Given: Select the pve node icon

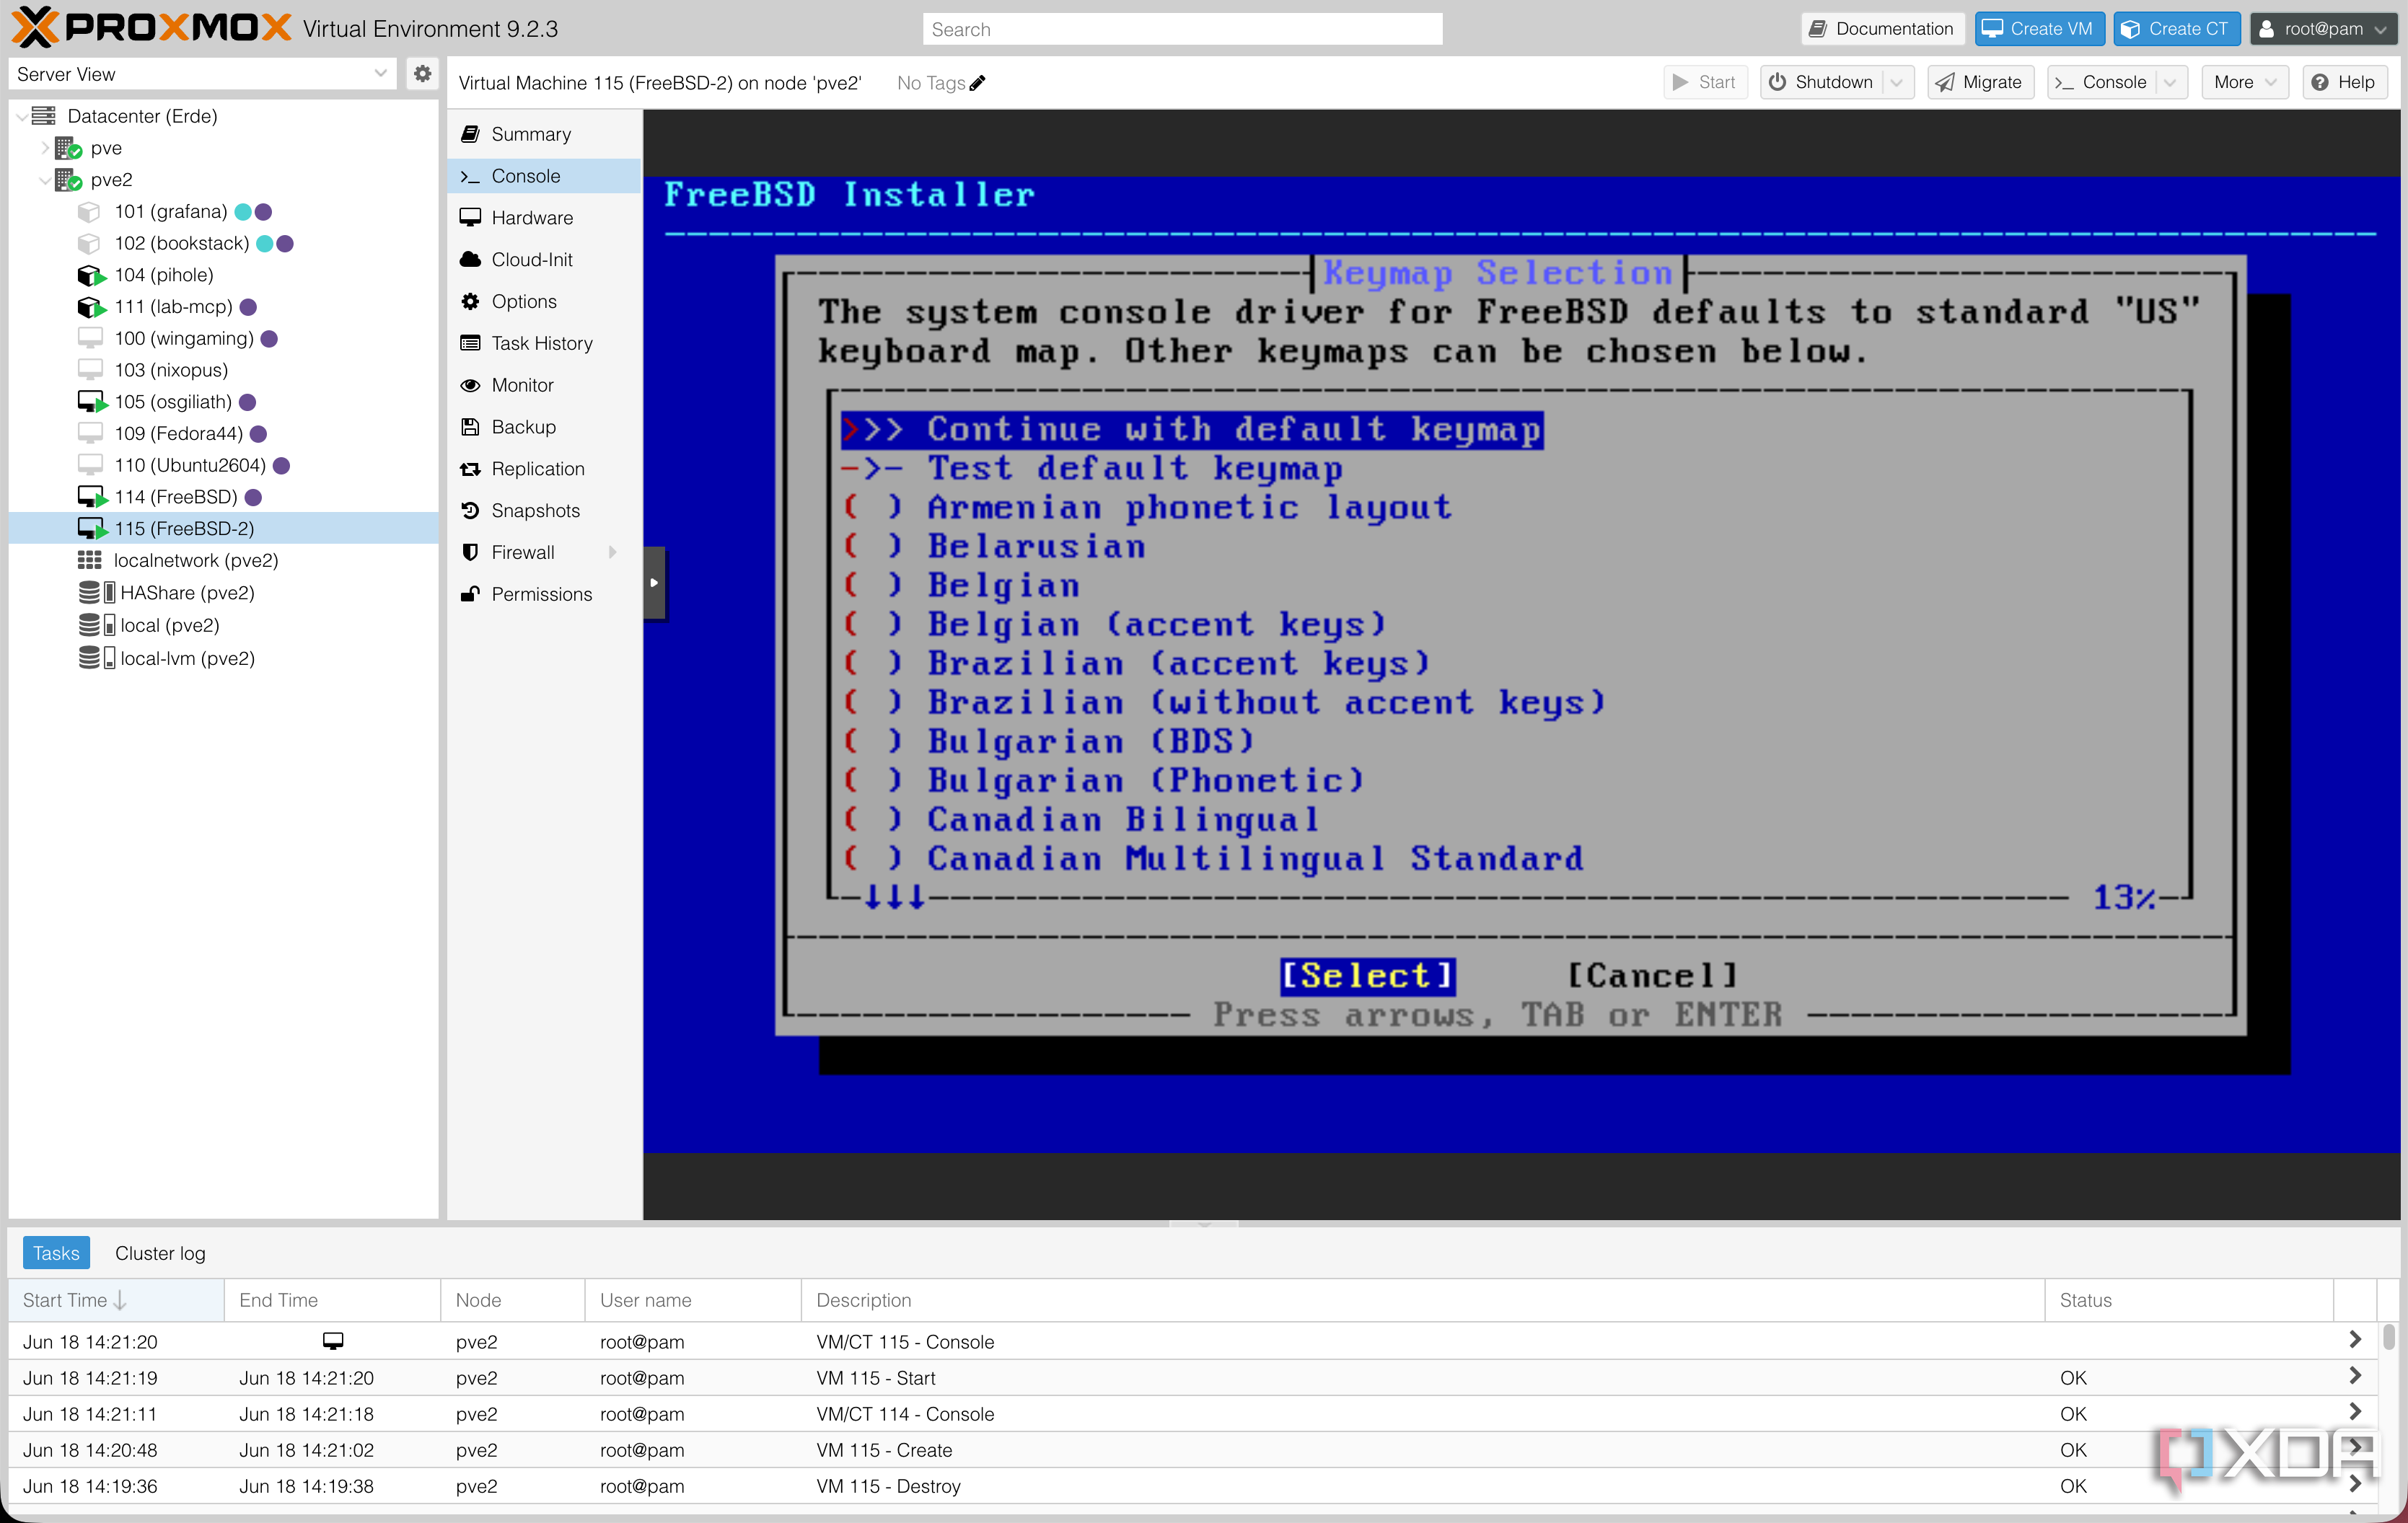Looking at the screenshot, I should 68,148.
